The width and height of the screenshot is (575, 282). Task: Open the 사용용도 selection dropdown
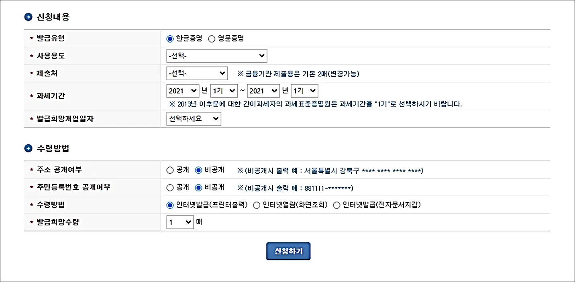pyautogui.click(x=217, y=56)
